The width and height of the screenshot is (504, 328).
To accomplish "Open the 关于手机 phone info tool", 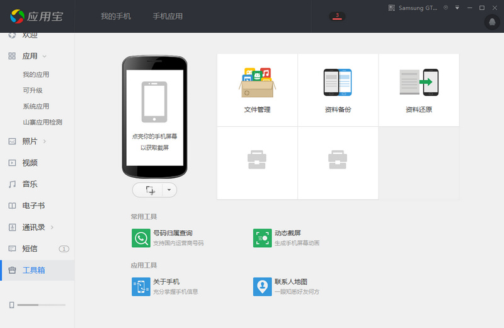I will tap(141, 286).
